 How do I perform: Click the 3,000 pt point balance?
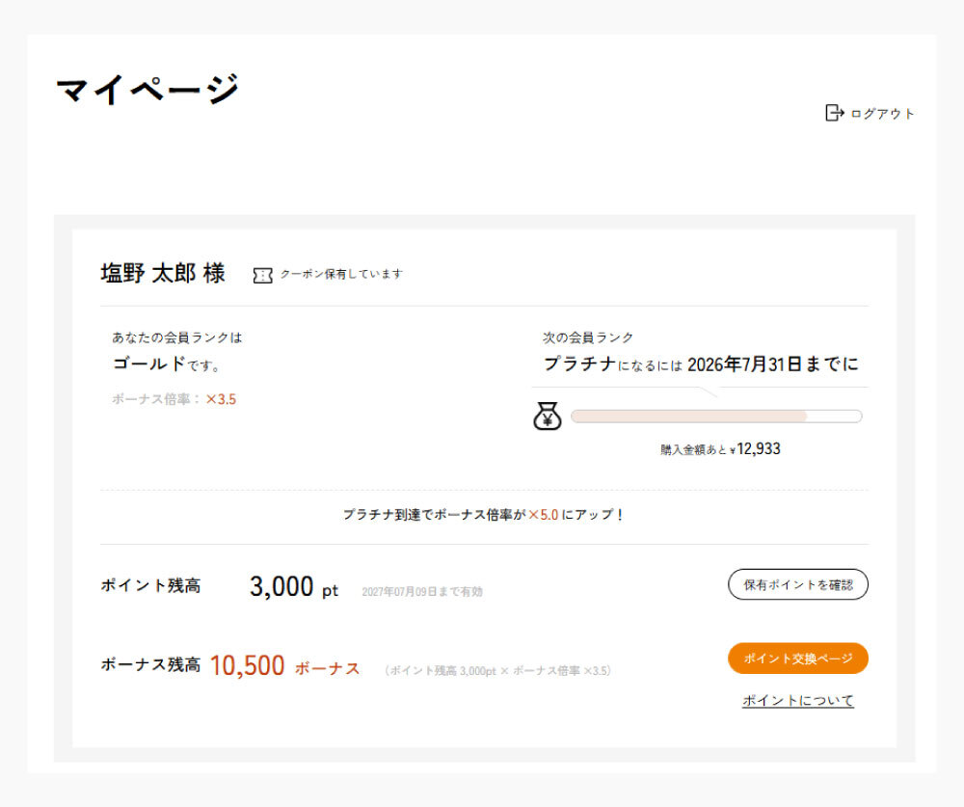(x=294, y=587)
